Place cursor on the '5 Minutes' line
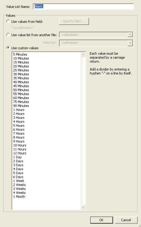This screenshot has height=227, width=141. click(x=20, y=54)
